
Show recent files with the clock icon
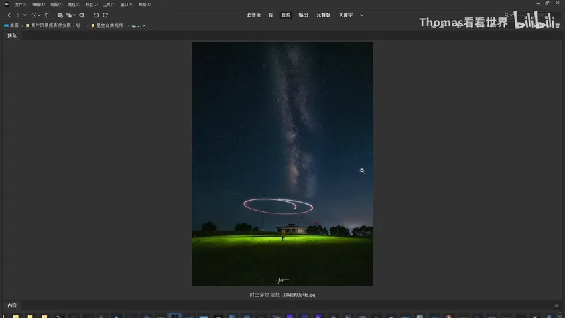34,15
